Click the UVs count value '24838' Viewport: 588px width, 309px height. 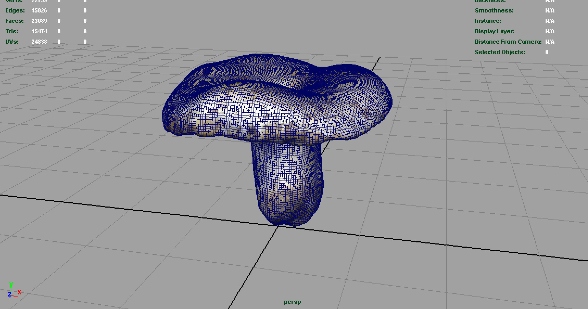[39, 42]
